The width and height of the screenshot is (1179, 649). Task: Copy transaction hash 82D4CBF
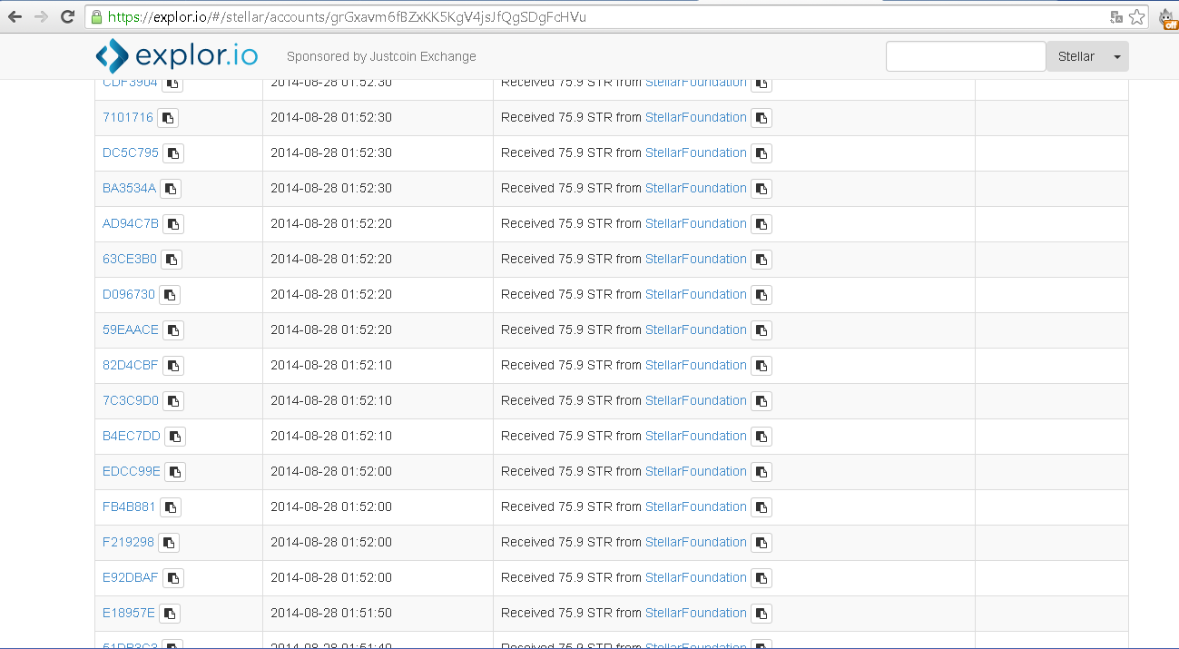coord(172,366)
